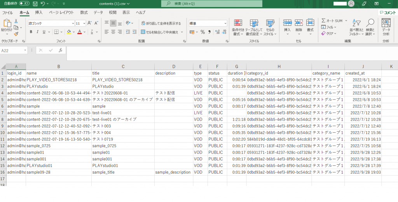Screen dimensions: 398x202
Task: Click the Underline formatting icon
Action: 44,32
